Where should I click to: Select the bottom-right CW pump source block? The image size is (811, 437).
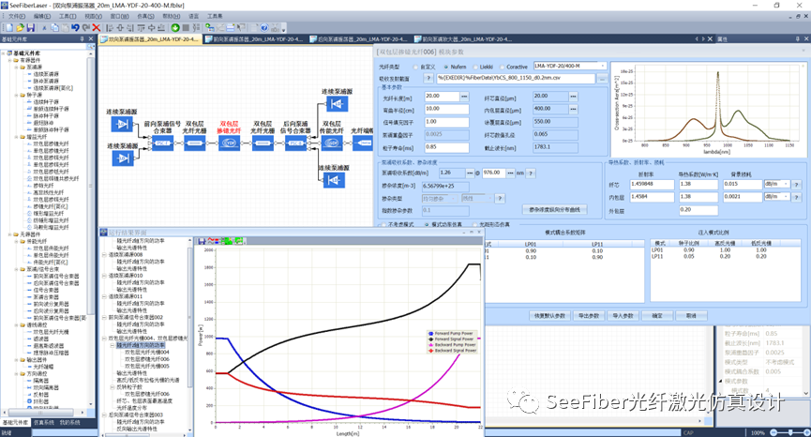coord(334,180)
